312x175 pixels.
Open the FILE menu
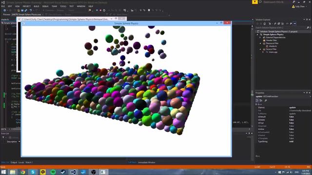click(x=3, y=6)
